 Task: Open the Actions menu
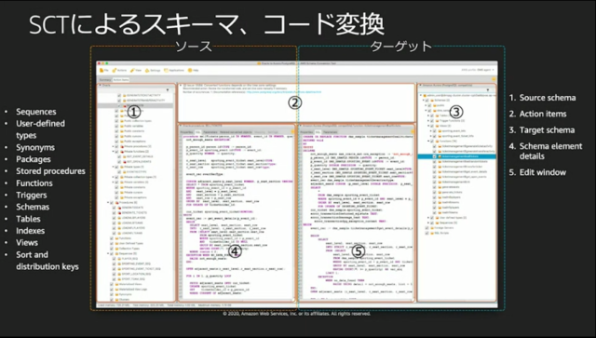[x=119, y=71]
